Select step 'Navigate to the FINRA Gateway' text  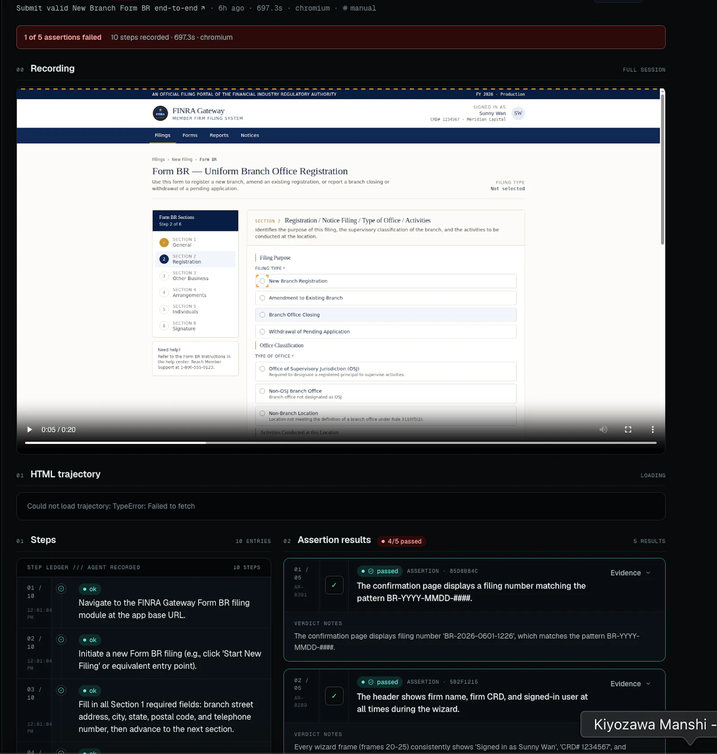pyautogui.click(x=164, y=609)
